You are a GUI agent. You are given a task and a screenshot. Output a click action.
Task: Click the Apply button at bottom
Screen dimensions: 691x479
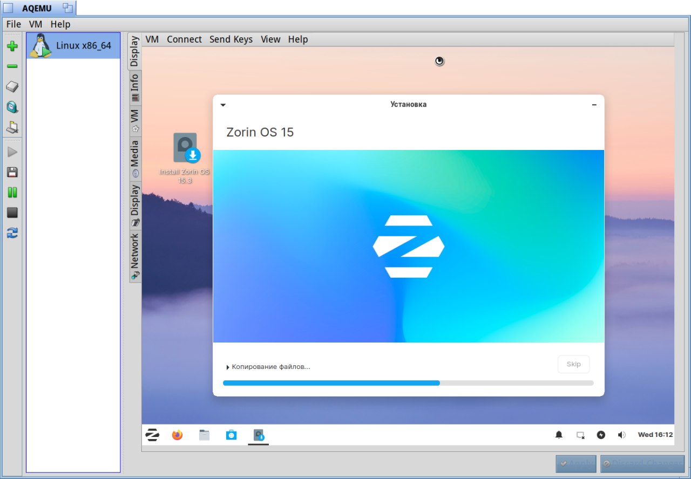(577, 464)
